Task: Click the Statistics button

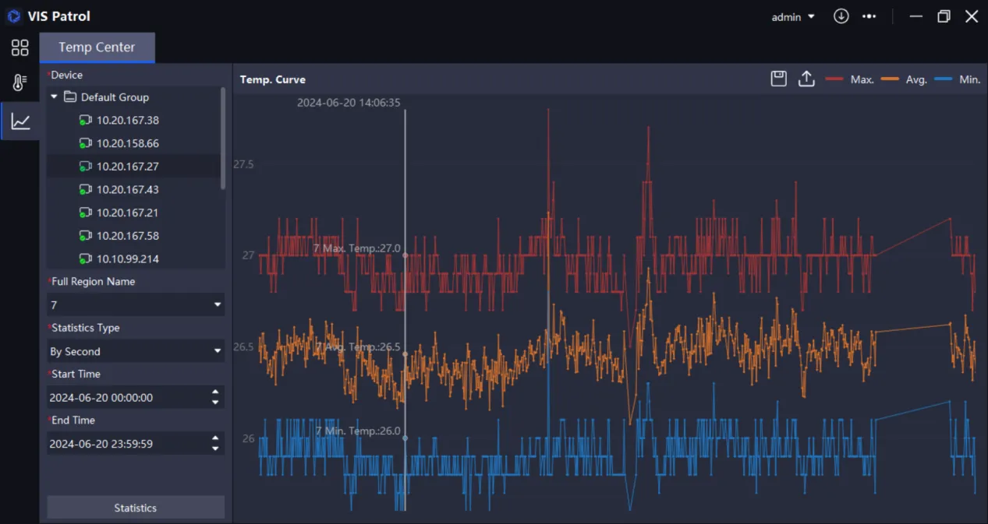Action: [136, 508]
